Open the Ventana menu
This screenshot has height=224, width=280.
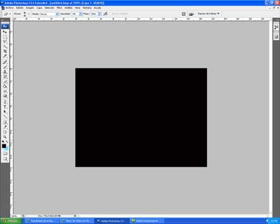[87, 7]
